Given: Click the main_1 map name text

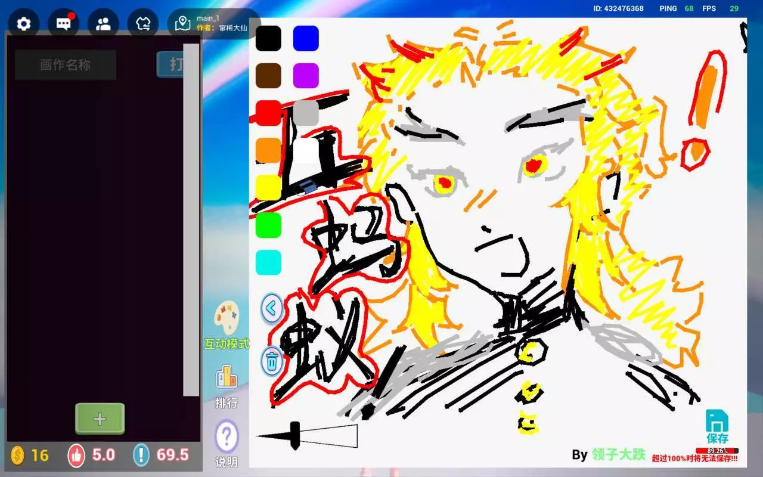Looking at the screenshot, I should tap(208, 18).
